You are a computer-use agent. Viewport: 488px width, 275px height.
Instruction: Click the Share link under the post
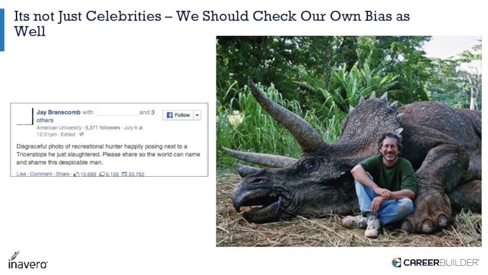pos(62,174)
